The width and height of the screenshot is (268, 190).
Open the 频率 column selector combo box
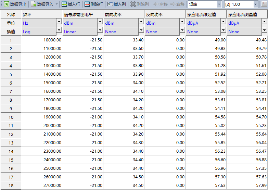pos(219,4)
